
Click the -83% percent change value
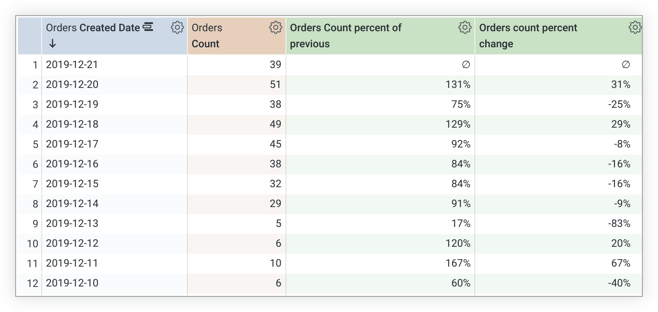[x=619, y=223]
